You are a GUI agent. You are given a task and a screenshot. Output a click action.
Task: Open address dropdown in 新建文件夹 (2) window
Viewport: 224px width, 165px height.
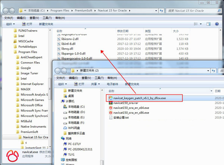208,71
